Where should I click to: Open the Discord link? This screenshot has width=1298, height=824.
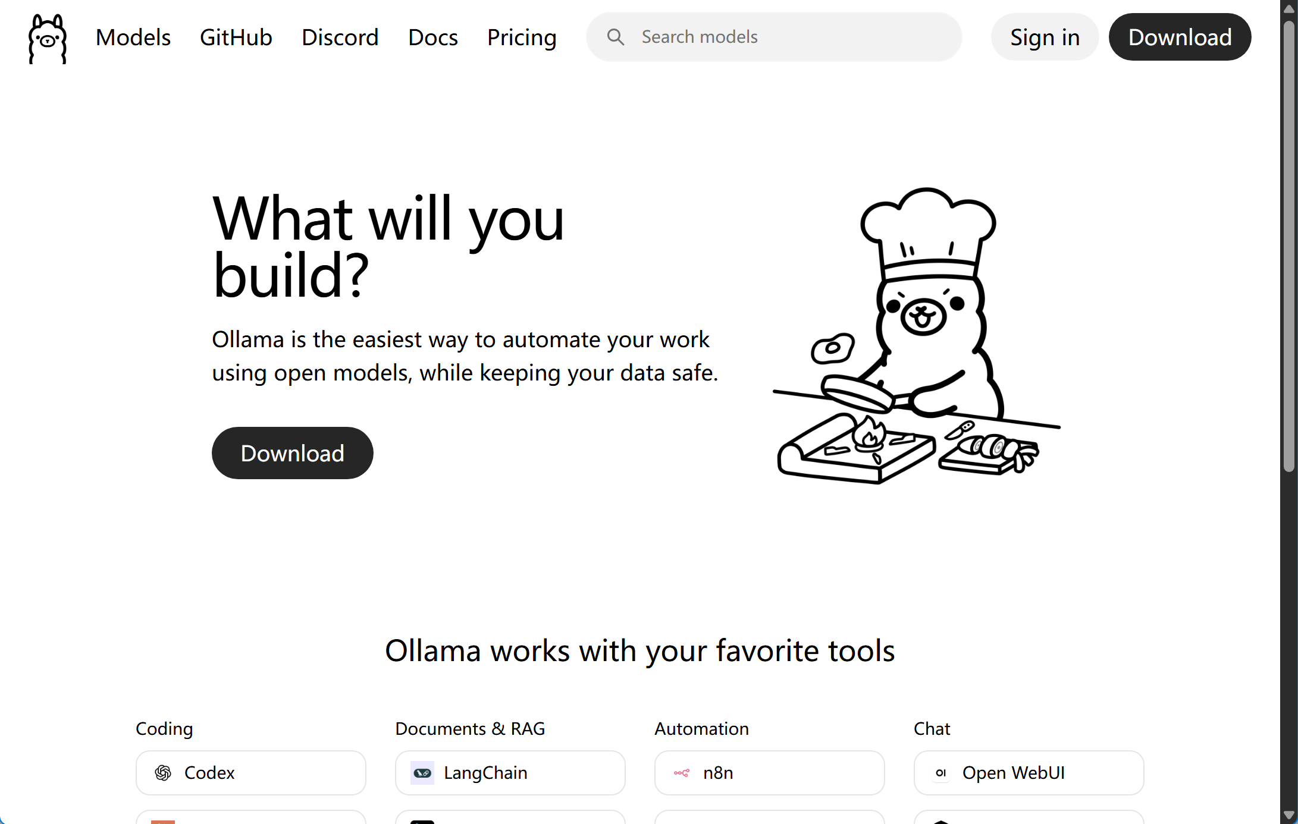click(340, 37)
